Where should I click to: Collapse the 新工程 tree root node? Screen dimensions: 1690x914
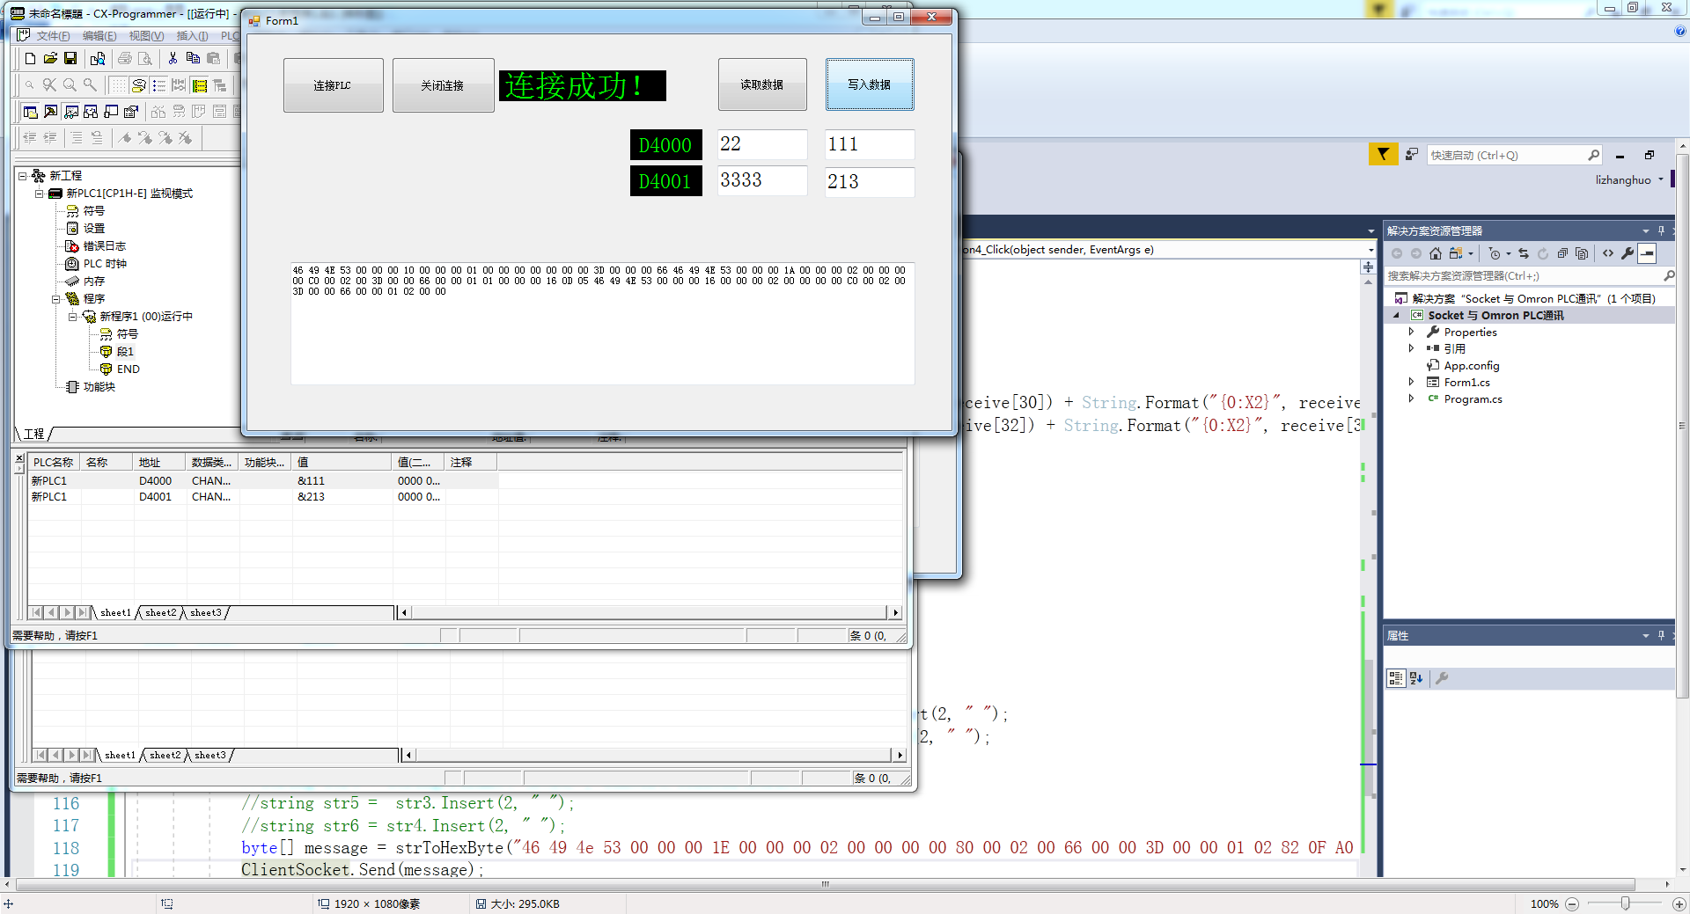(x=23, y=176)
